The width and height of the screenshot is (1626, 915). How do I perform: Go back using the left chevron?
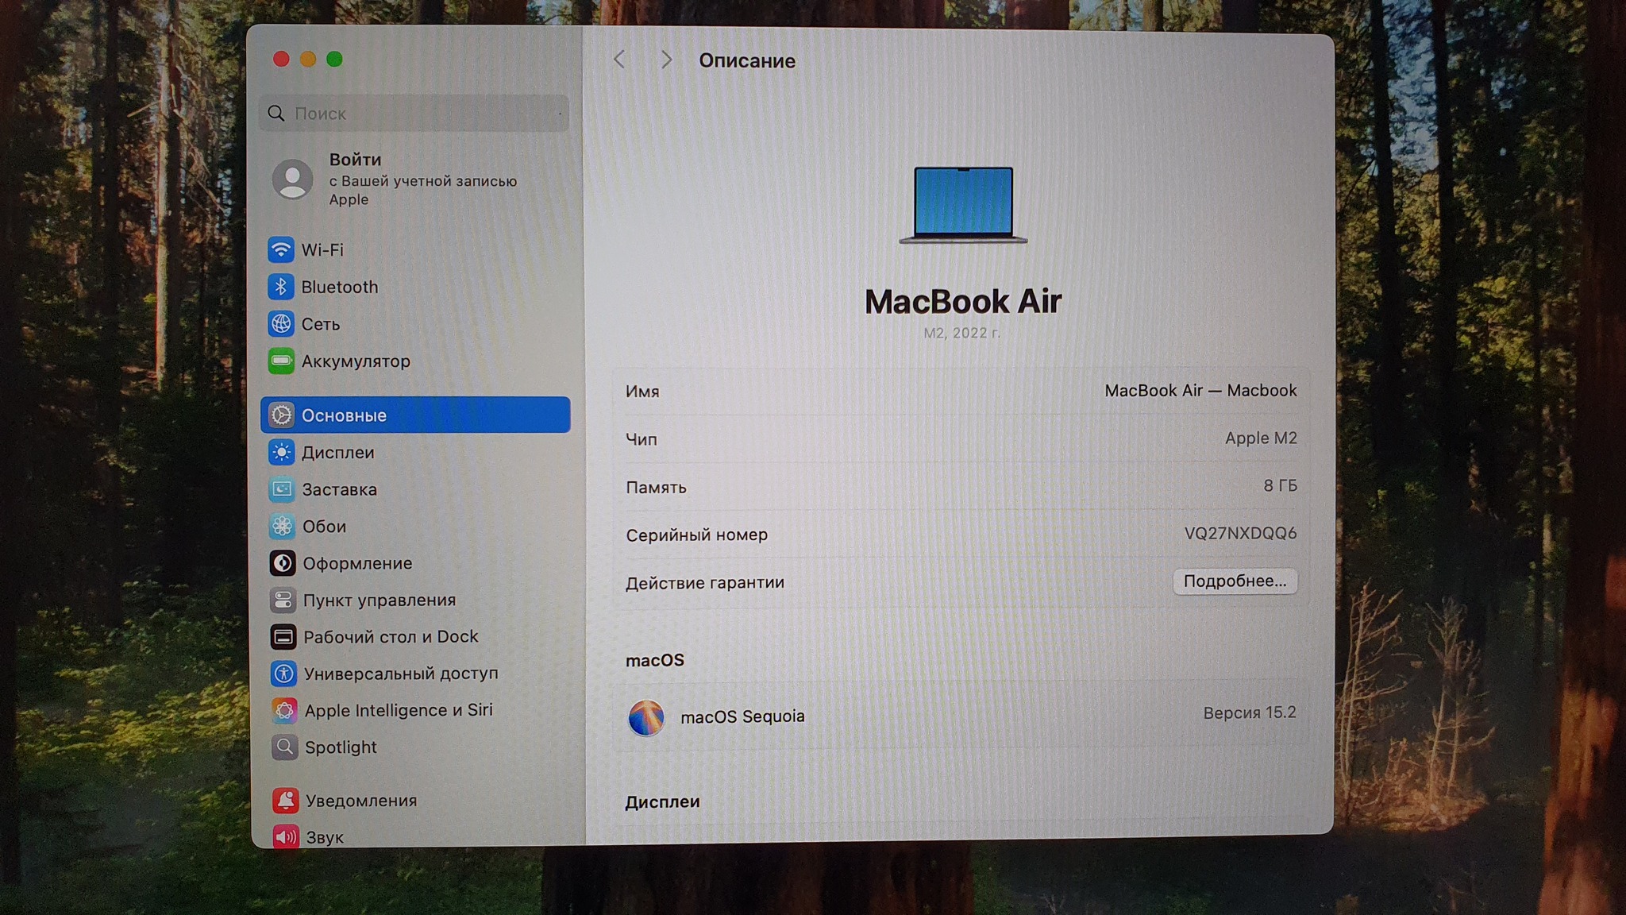[619, 60]
